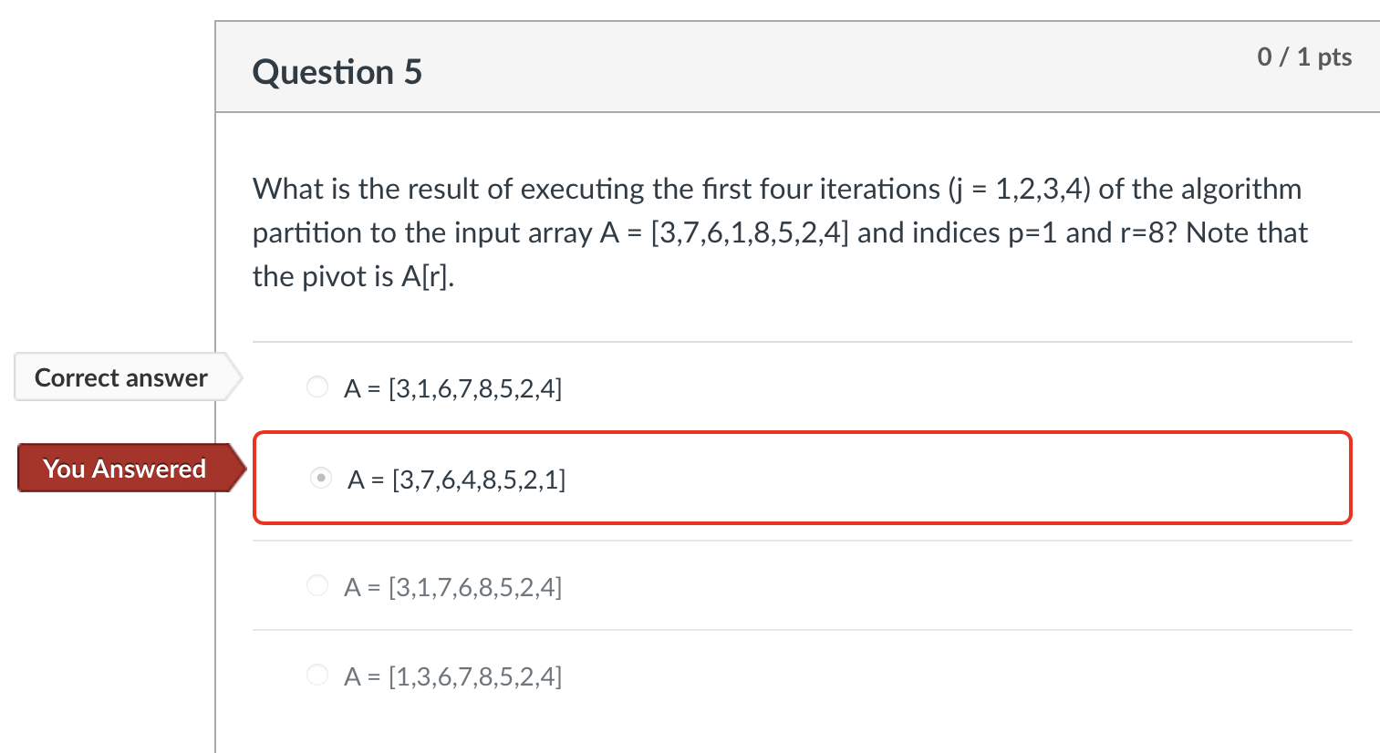The width and height of the screenshot is (1380, 753).
Task: Click the divider below the question text
Action: point(803,341)
